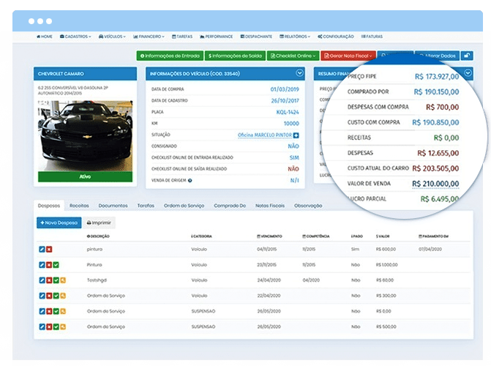Delete the 'pintura' expense dated 04/11/2015

[x=49, y=249]
